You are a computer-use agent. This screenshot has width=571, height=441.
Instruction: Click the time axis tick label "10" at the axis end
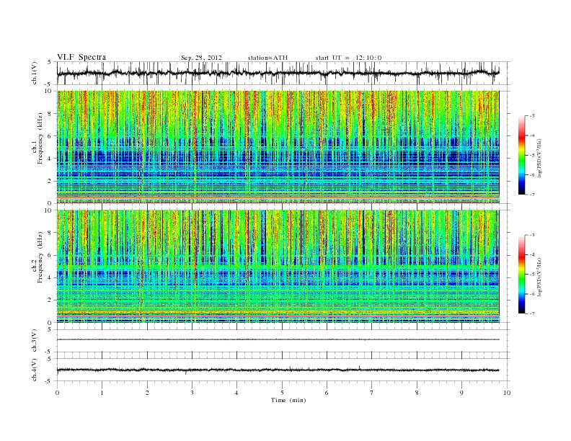(x=507, y=393)
